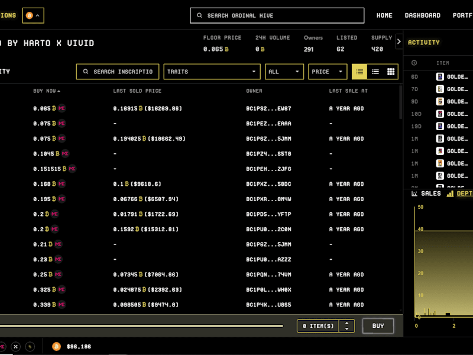The height and width of the screenshot is (355, 473).
Task: Click the Search Inscription field
Action: click(118, 72)
